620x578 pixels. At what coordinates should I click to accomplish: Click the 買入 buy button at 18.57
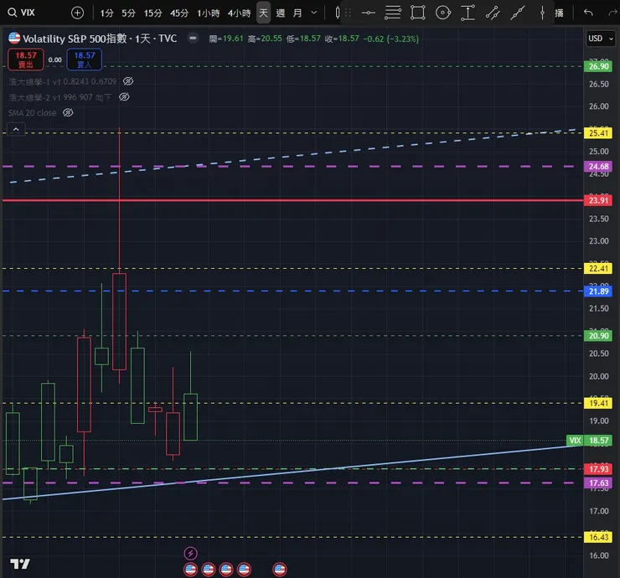coord(85,59)
